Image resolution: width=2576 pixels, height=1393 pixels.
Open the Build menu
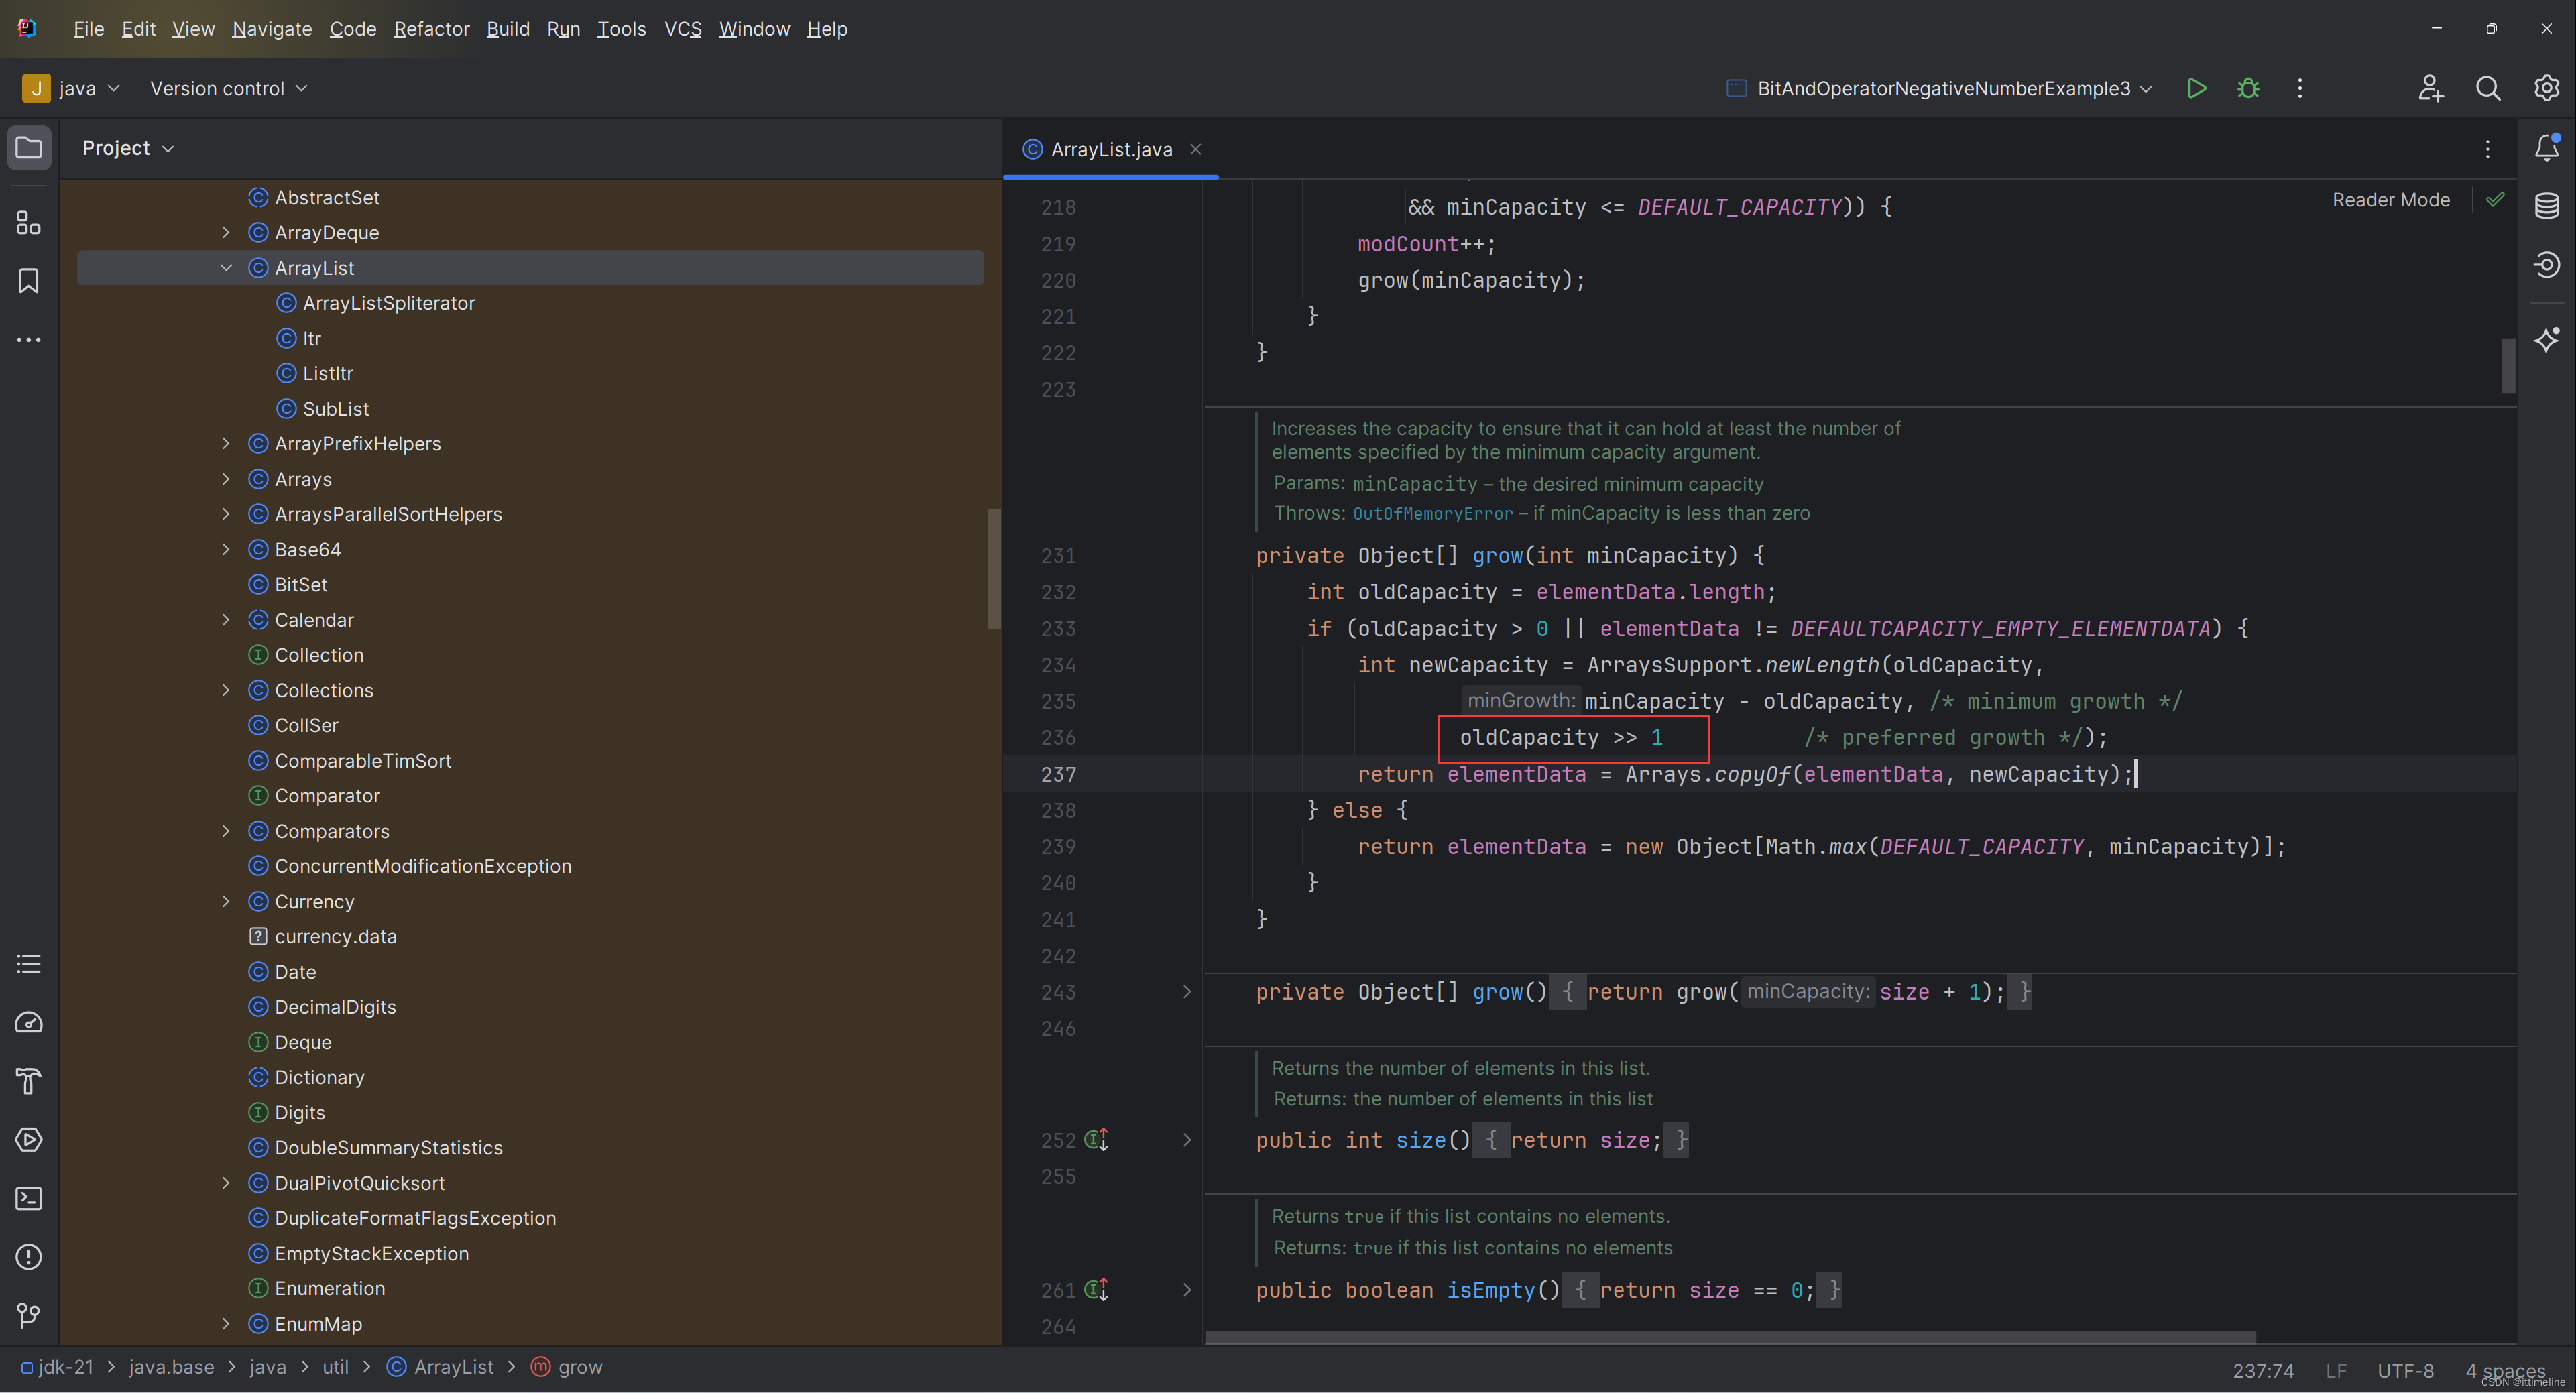tap(508, 29)
